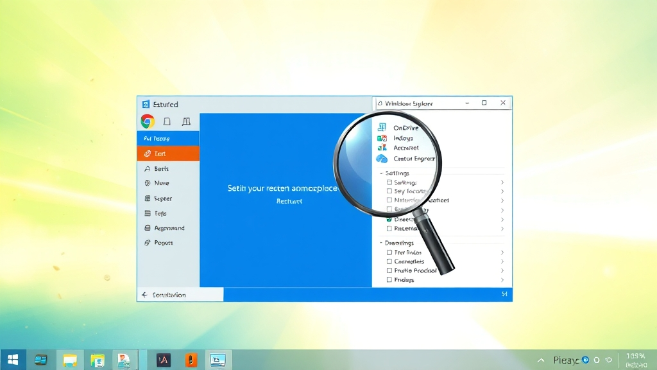Tick the 'Frutke Prociad' checkbox
657x370 pixels.
tap(389, 270)
